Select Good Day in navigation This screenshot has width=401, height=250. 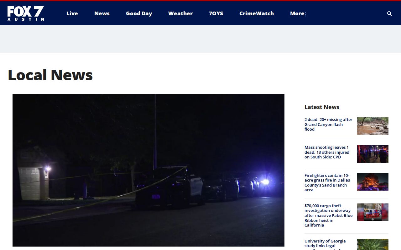(x=139, y=13)
